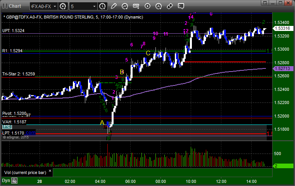Open the chart settings gear menu
Screen dimensions: 295x186
pos(63,6)
